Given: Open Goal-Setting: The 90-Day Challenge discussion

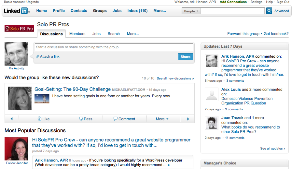Looking at the screenshot, I should (x=73, y=89).
